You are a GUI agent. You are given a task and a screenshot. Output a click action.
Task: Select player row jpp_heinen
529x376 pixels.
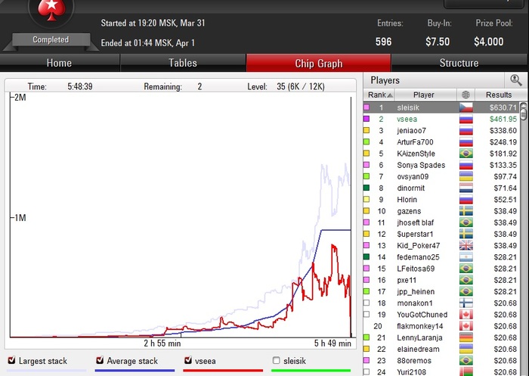pos(441,291)
